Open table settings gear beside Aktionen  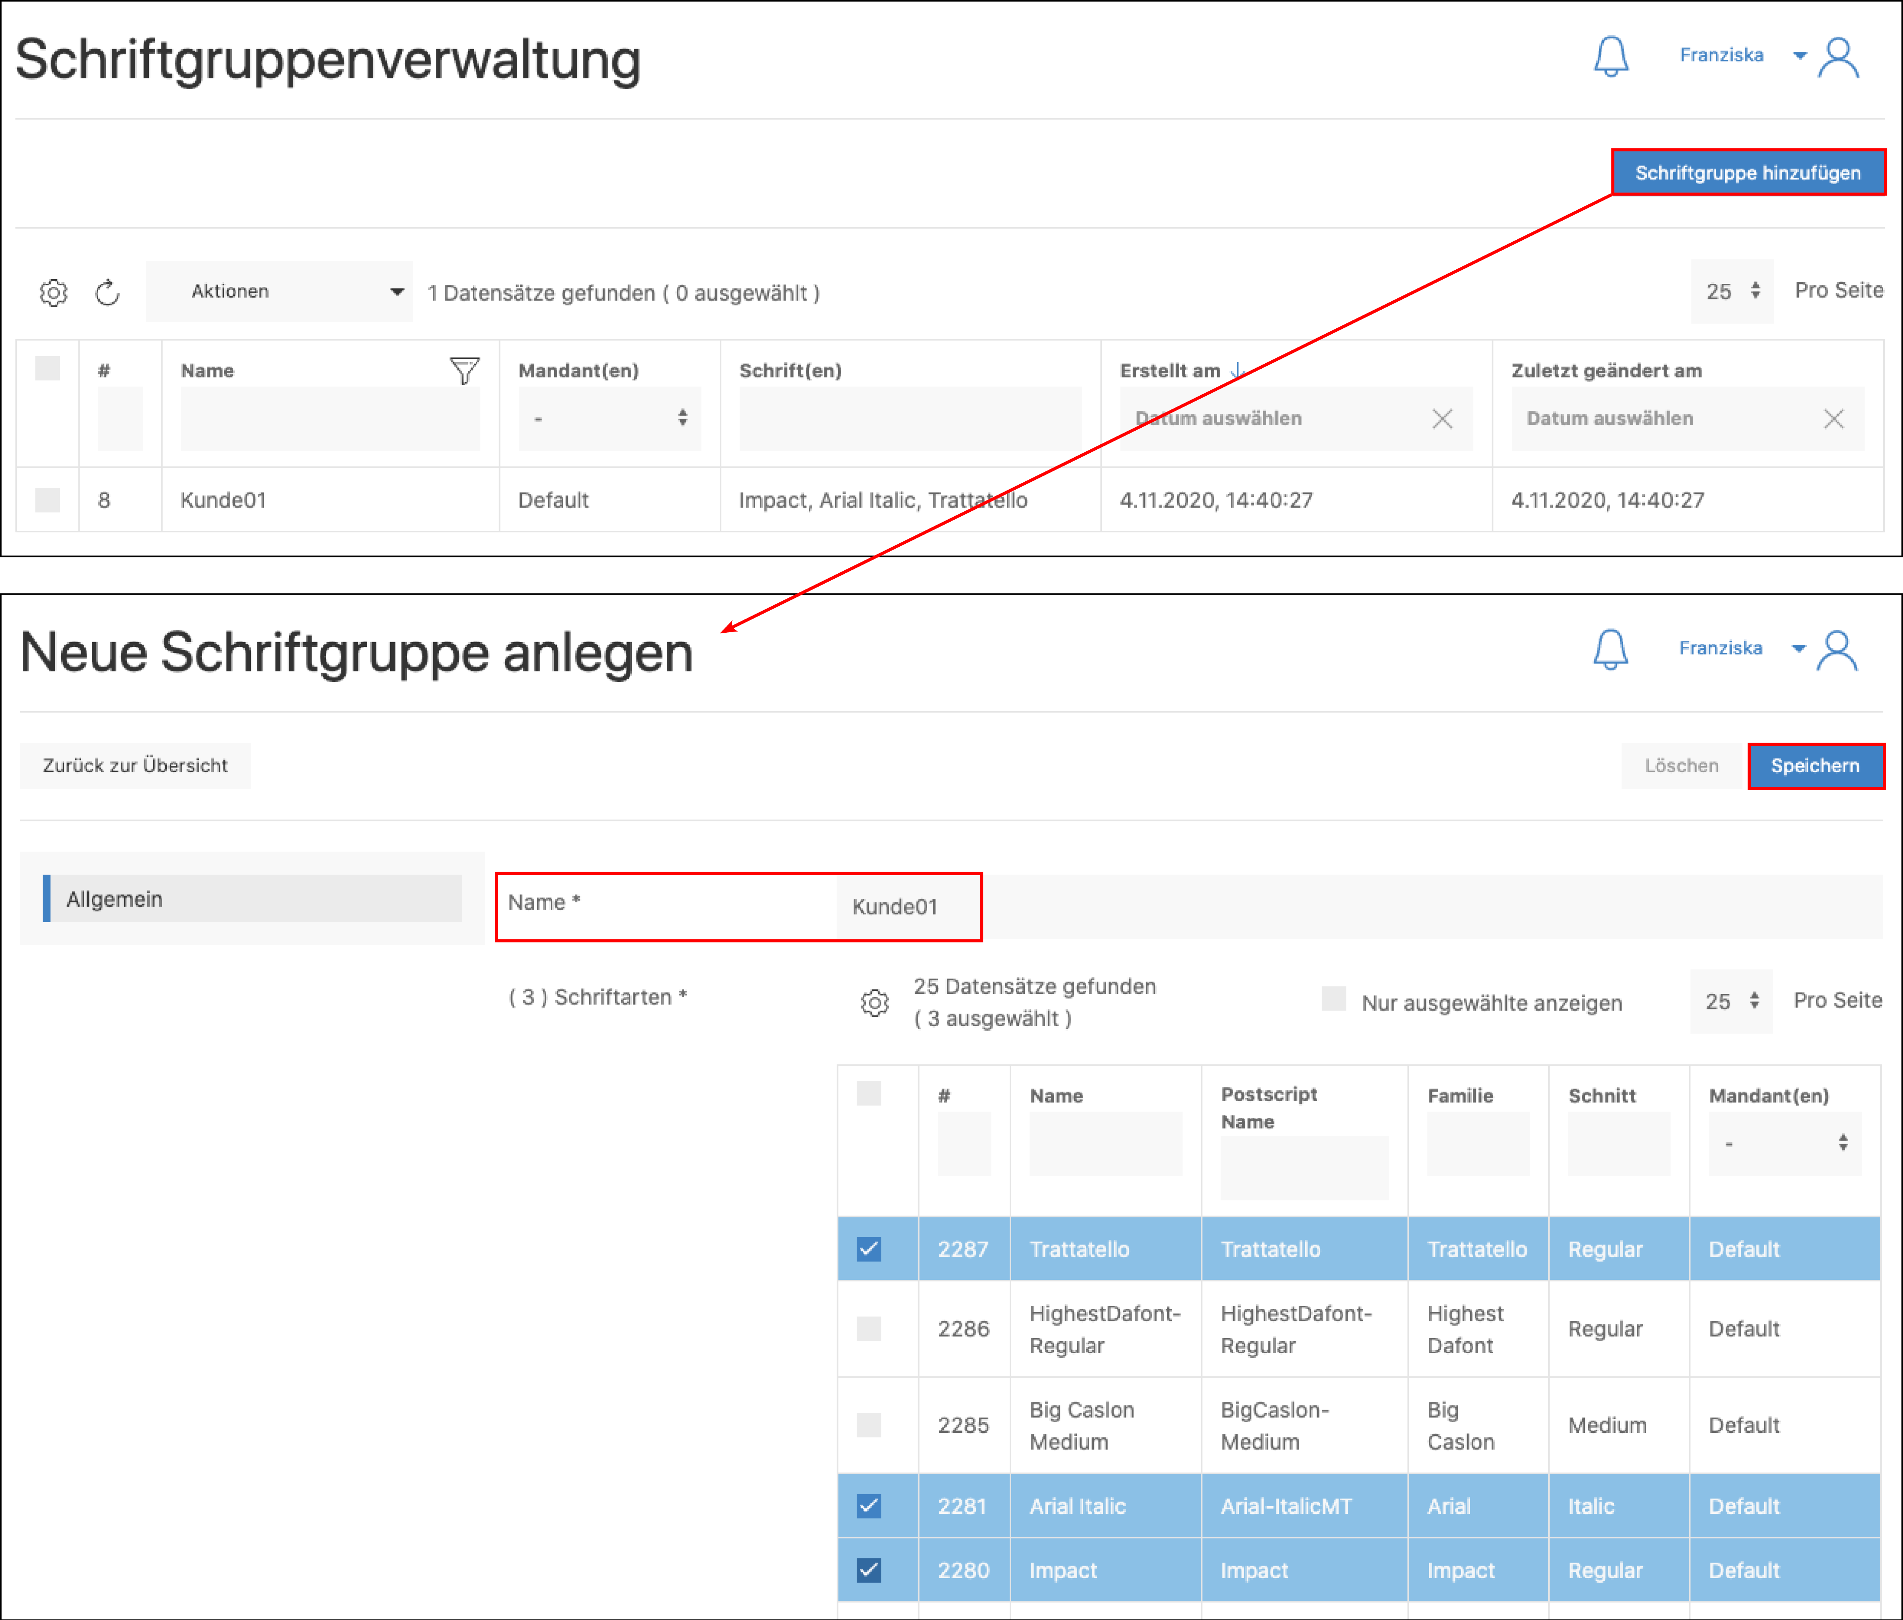coord(53,293)
